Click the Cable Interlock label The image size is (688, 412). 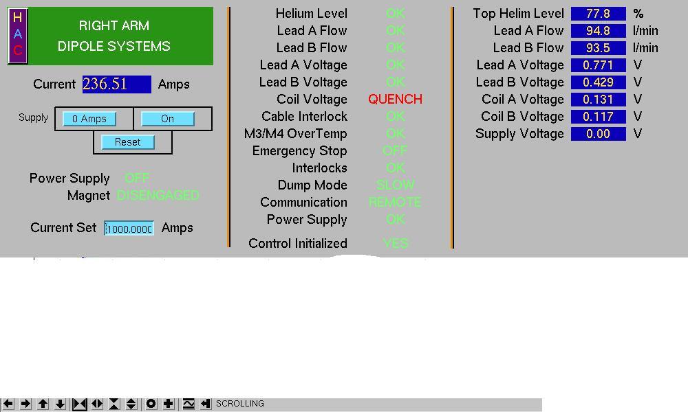click(305, 117)
